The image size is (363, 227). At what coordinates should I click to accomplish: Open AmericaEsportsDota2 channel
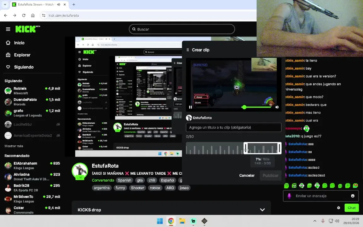click(32, 136)
